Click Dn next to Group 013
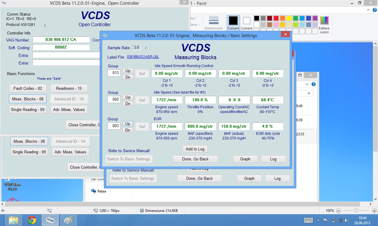Screen dimensions: 378x226 click(128, 77)
